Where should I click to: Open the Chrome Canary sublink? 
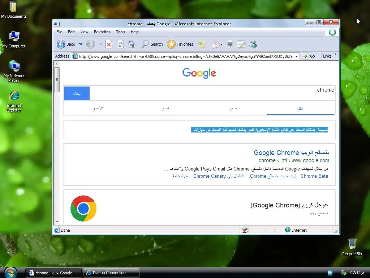click(210, 176)
